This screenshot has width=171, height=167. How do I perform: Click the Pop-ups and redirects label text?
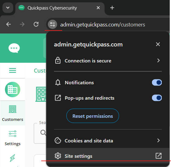click(90, 98)
